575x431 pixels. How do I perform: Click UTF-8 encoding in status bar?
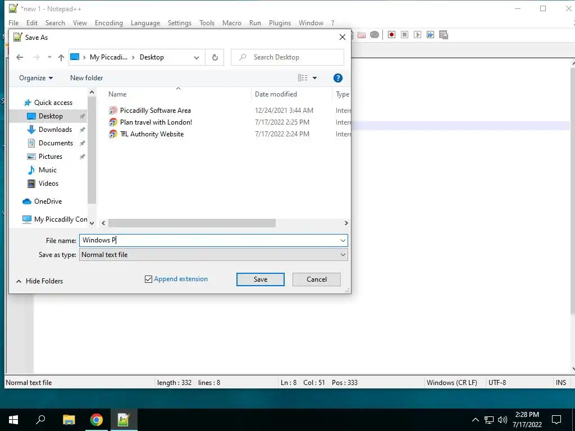(498, 383)
